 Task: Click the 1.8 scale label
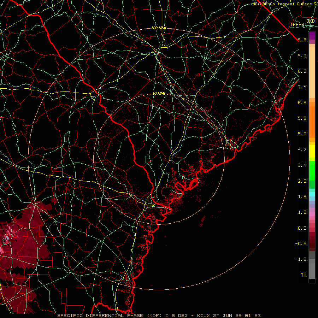click(302, 197)
